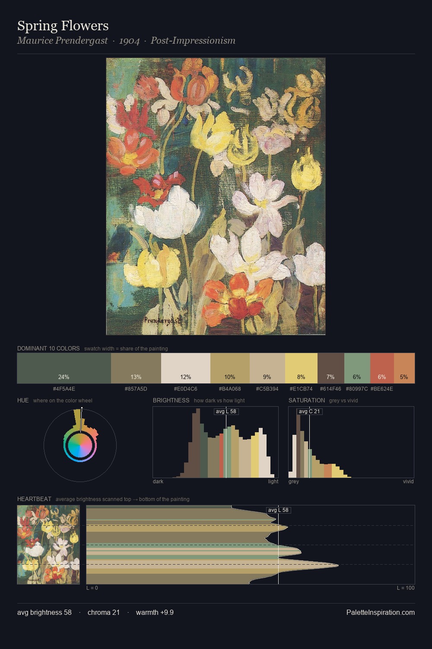Click the HEARTBEAT section heading

34,499
